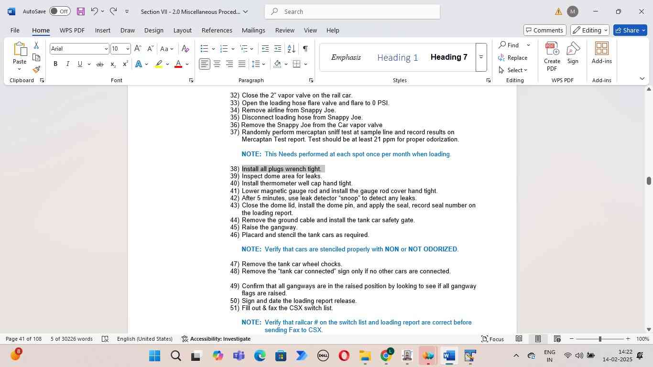This screenshot has height=367, width=653.
Task: Center align the text
Action: [217, 64]
